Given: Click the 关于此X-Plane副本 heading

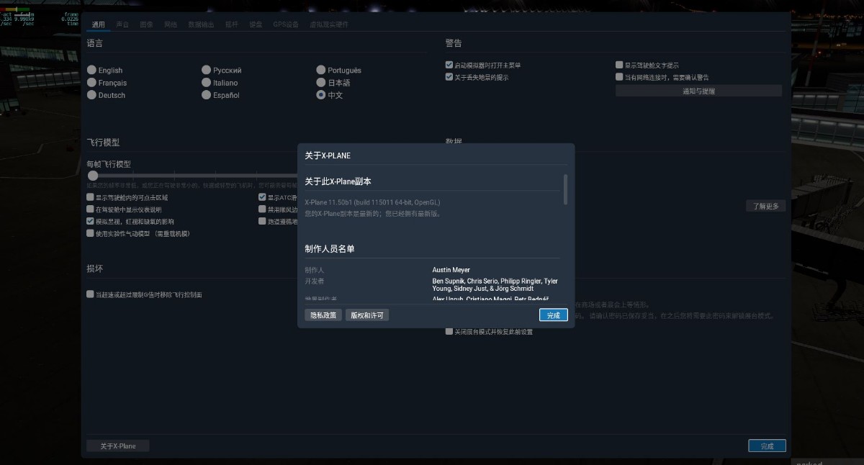Looking at the screenshot, I should click(338, 181).
